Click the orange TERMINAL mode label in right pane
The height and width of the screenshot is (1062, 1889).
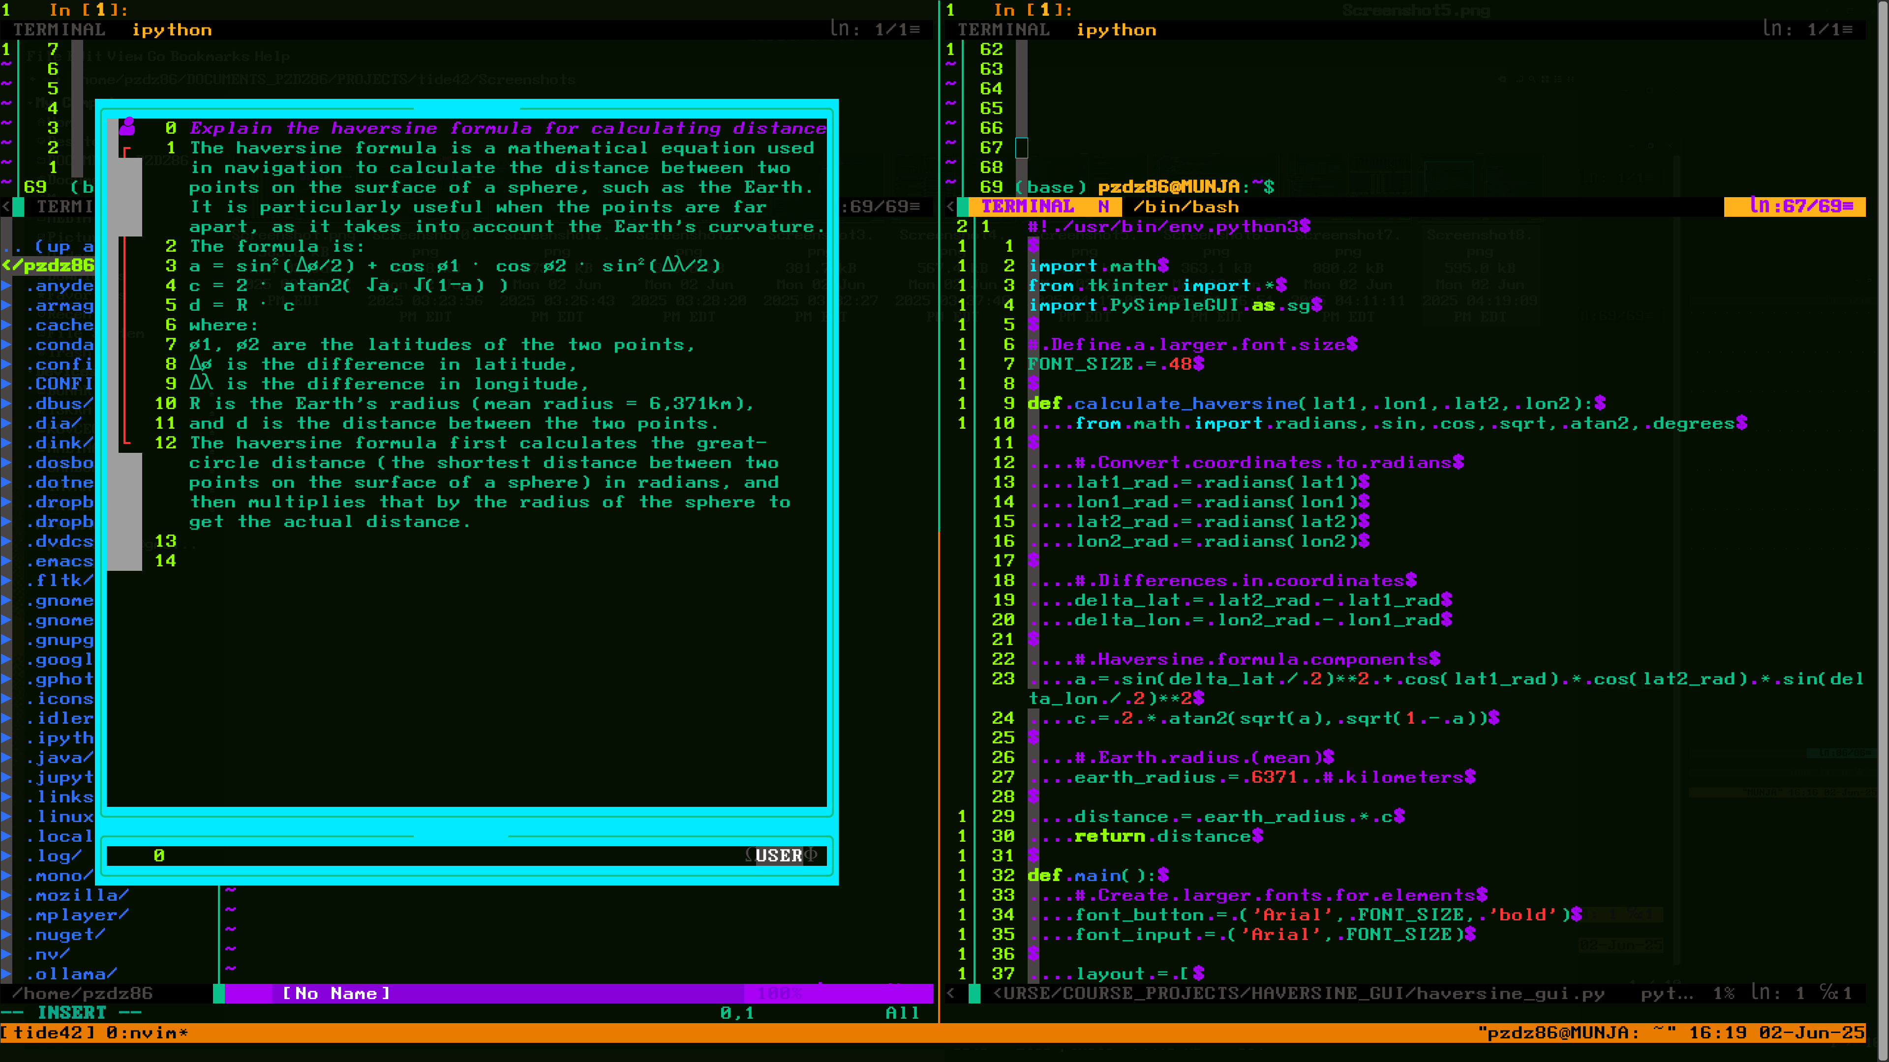coord(1027,206)
